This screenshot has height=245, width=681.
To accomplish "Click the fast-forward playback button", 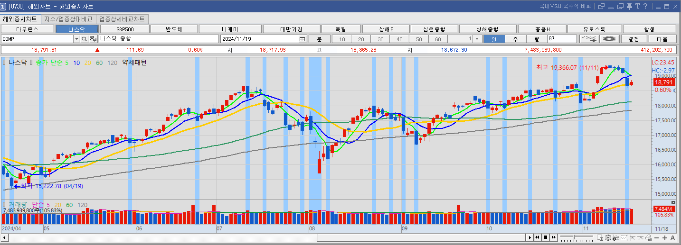I will click(554, 237).
